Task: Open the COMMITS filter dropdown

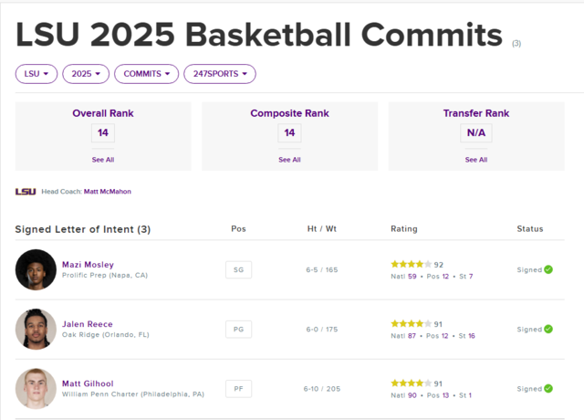Action: 146,74
